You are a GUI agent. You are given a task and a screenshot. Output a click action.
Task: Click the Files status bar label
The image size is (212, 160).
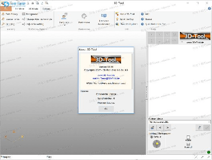(49, 157)
